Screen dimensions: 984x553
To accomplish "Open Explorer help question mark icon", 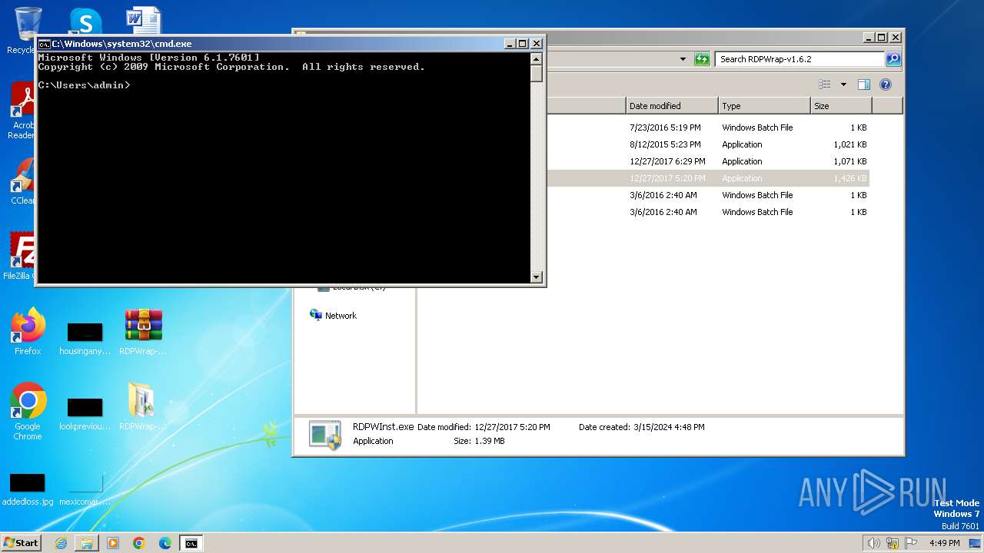I will [x=886, y=84].
